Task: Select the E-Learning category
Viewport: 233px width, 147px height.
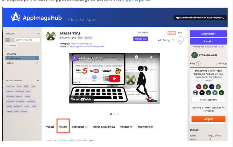Action: [x=22, y=54]
